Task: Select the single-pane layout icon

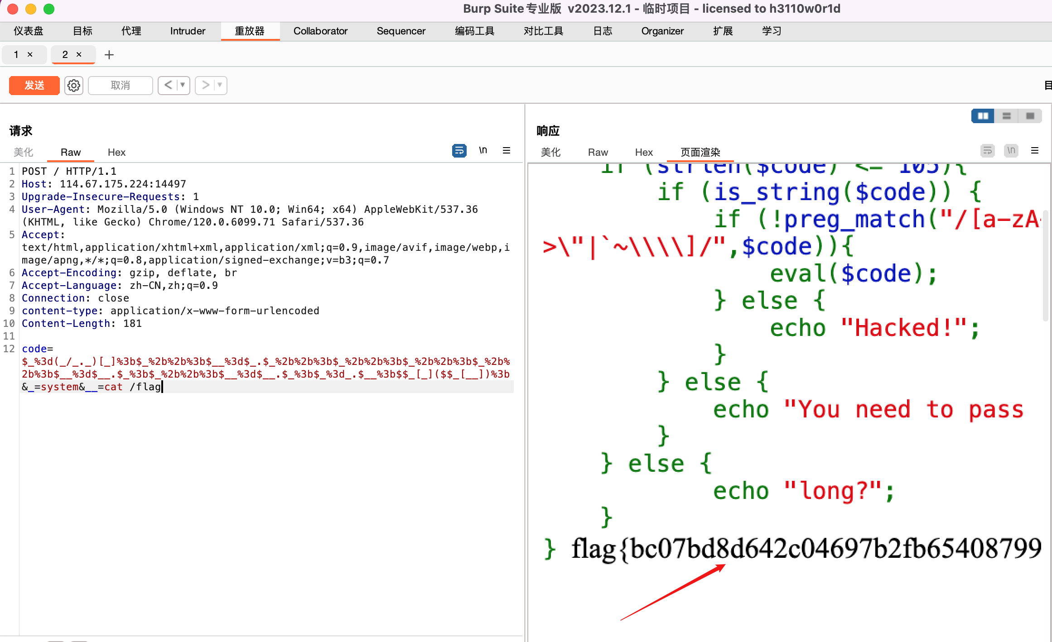Action: pyautogui.click(x=1031, y=116)
